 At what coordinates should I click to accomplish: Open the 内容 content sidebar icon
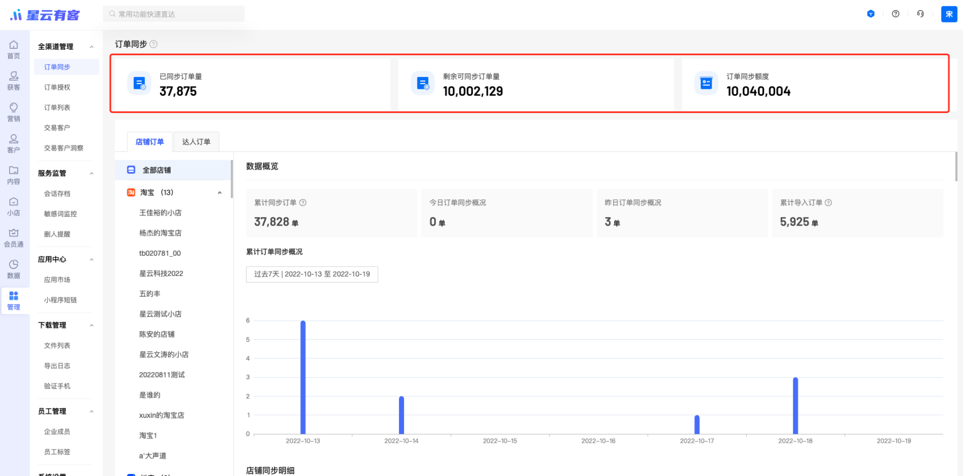14,175
